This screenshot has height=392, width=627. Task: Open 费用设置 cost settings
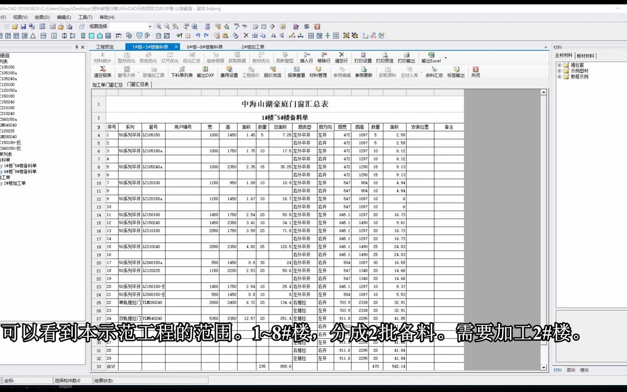point(229,72)
